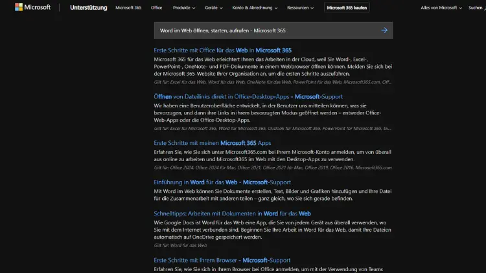
Task: Open Erste Schritte mit Office für das Web
Action: point(222,50)
